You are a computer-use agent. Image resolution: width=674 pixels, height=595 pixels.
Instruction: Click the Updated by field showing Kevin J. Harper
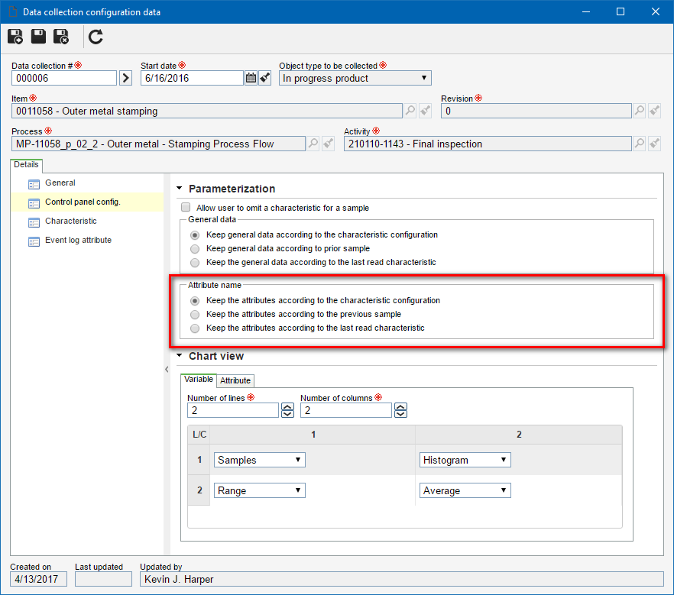coord(401,579)
